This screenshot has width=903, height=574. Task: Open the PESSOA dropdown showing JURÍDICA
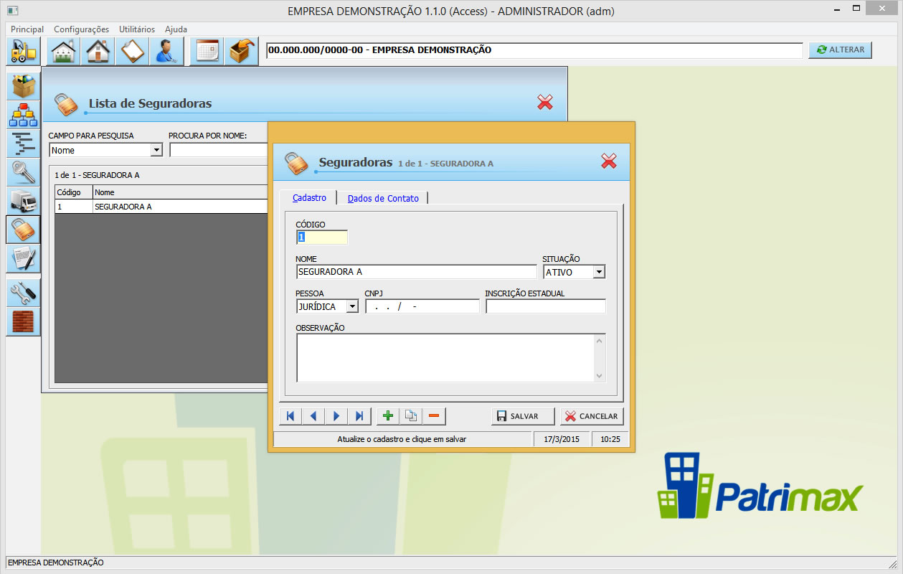(352, 306)
